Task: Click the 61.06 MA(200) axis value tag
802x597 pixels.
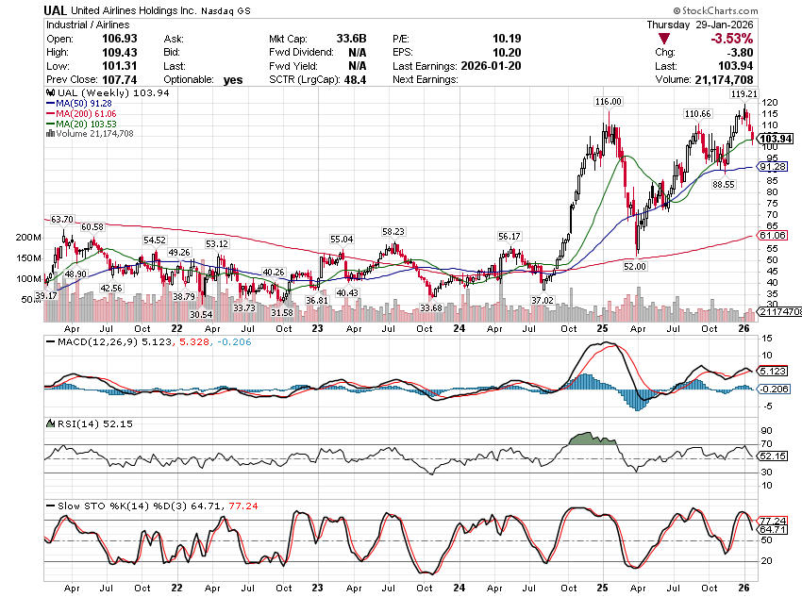Action: click(x=778, y=235)
